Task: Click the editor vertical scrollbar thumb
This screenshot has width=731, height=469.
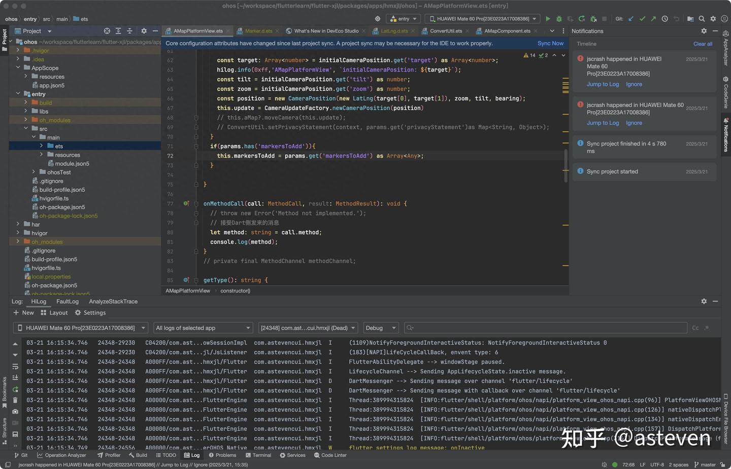Action: click(566, 166)
